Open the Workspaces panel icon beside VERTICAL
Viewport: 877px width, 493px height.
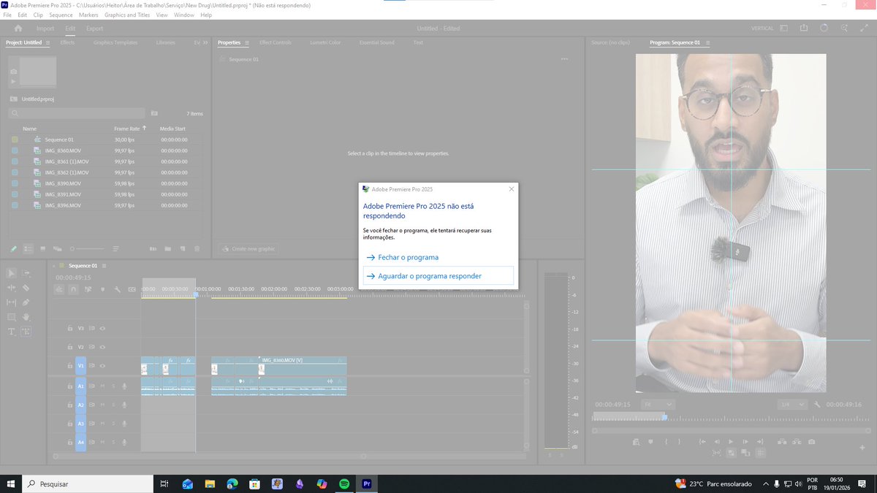pos(783,28)
